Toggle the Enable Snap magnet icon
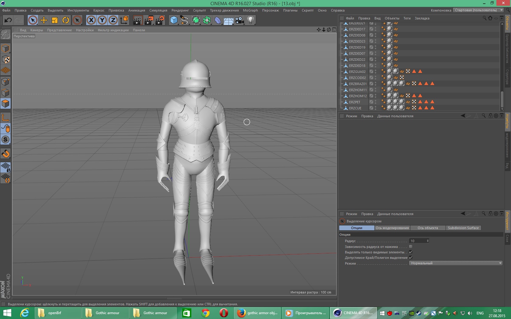This screenshot has height=319, width=511. (5, 153)
